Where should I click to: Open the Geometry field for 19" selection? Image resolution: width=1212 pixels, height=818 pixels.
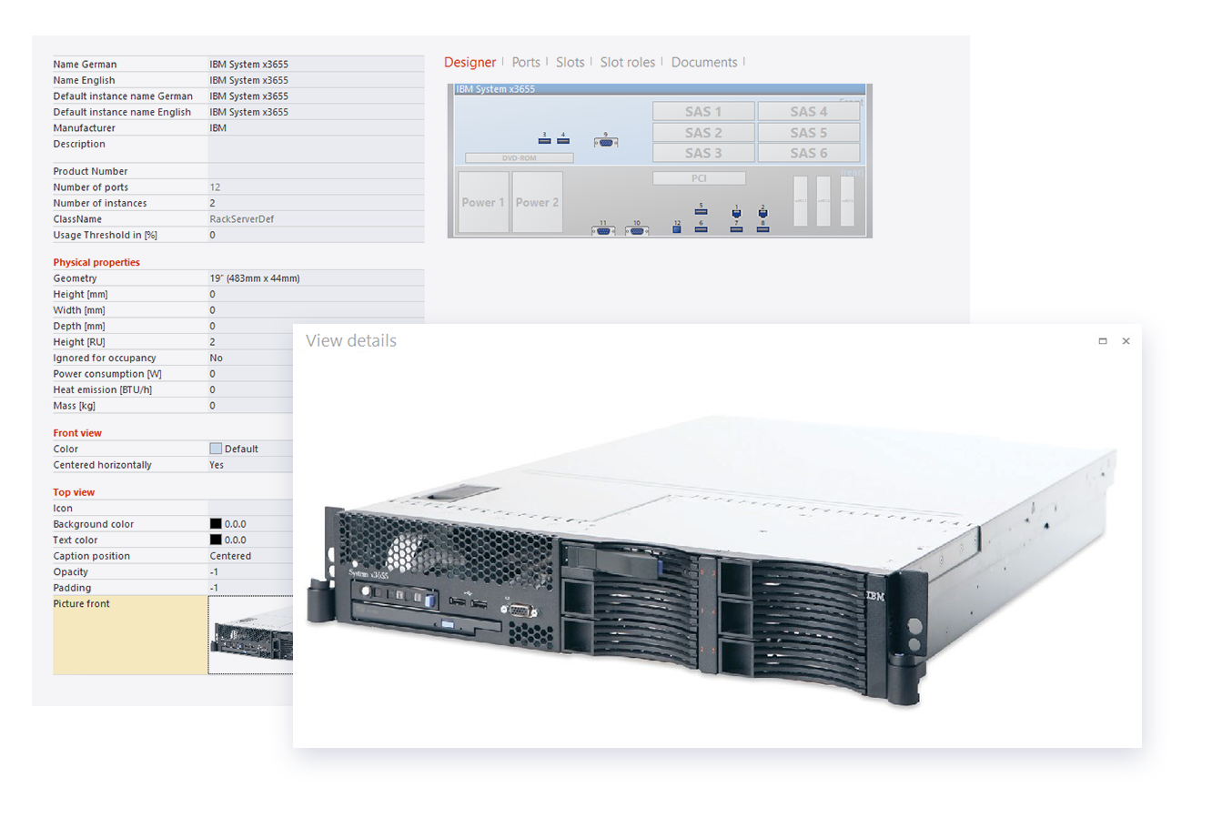[x=264, y=278]
